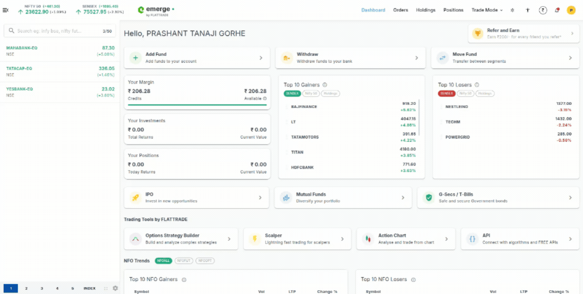The width and height of the screenshot is (583, 294).
Task: Click the Top 10 Losers info icon
Action: (477, 85)
